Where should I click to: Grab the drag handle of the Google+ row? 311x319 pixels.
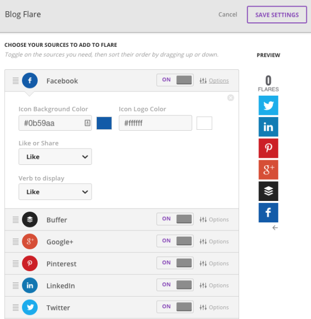coord(16,242)
